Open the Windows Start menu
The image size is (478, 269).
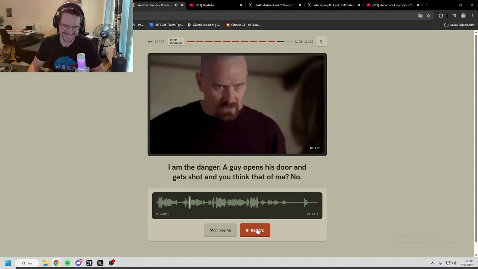point(8,263)
